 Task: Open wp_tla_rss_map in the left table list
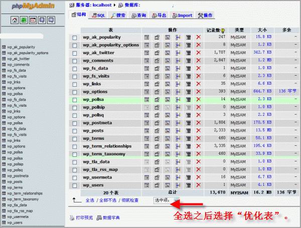tap(20, 211)
